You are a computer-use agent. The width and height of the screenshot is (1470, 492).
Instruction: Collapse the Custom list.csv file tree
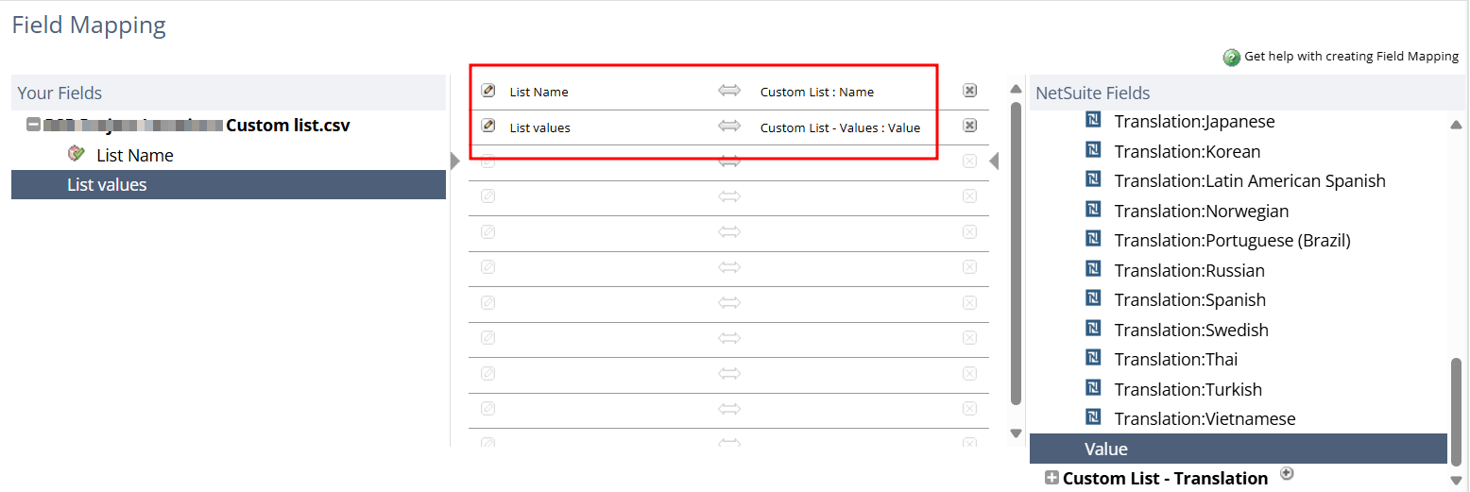(34, 125)
